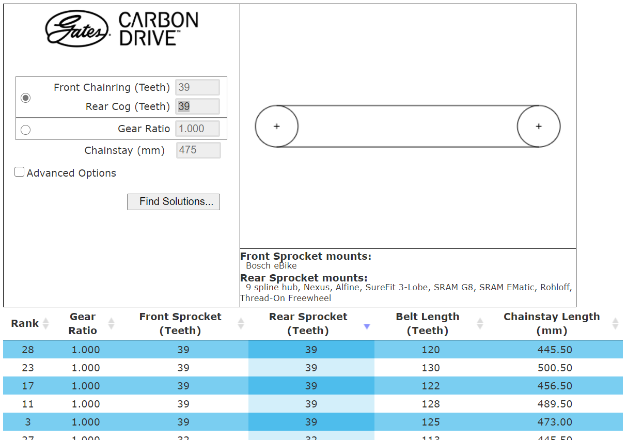Select the chainring and cog teeth radio button
Image resolution: width=626 pixels, height=440 pixels.
25,98
